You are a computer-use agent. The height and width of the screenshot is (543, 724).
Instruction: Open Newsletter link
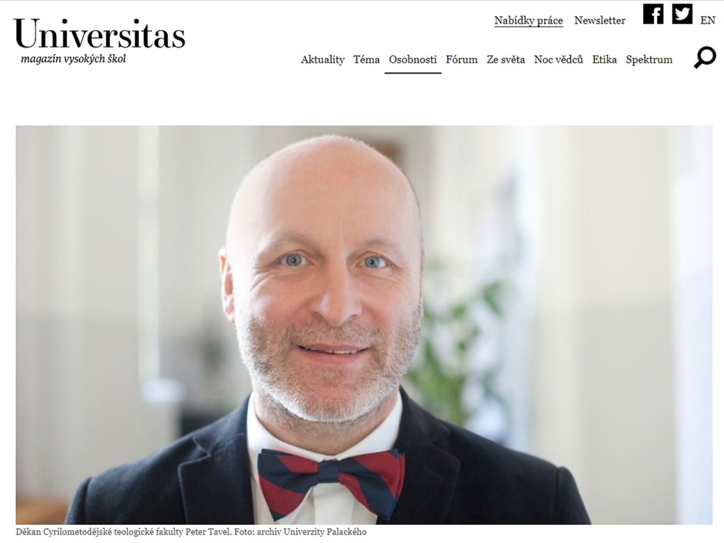pos(600,20)
